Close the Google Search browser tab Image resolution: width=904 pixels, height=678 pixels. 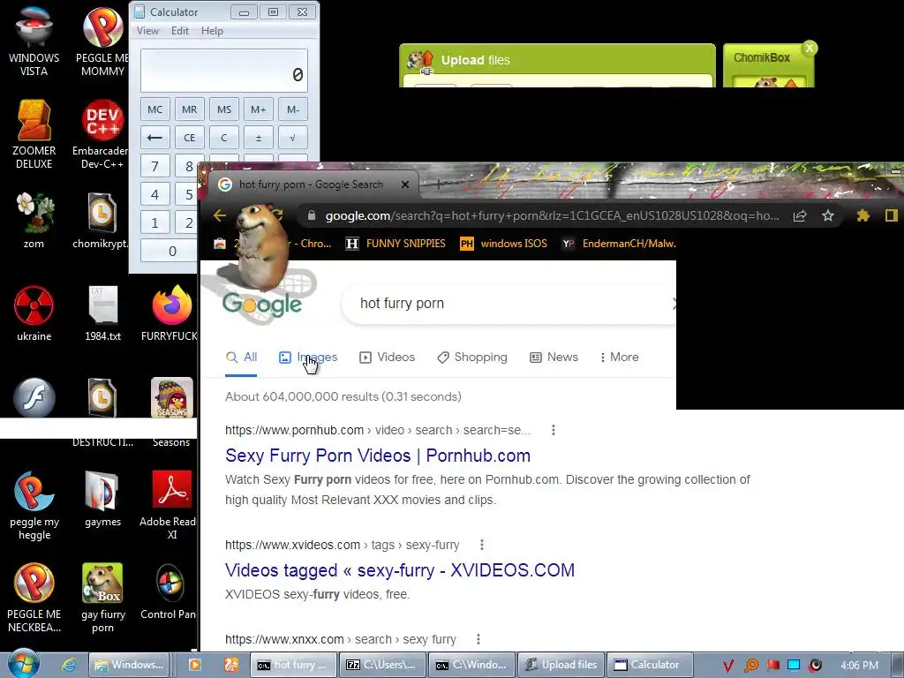coord(405,185)
